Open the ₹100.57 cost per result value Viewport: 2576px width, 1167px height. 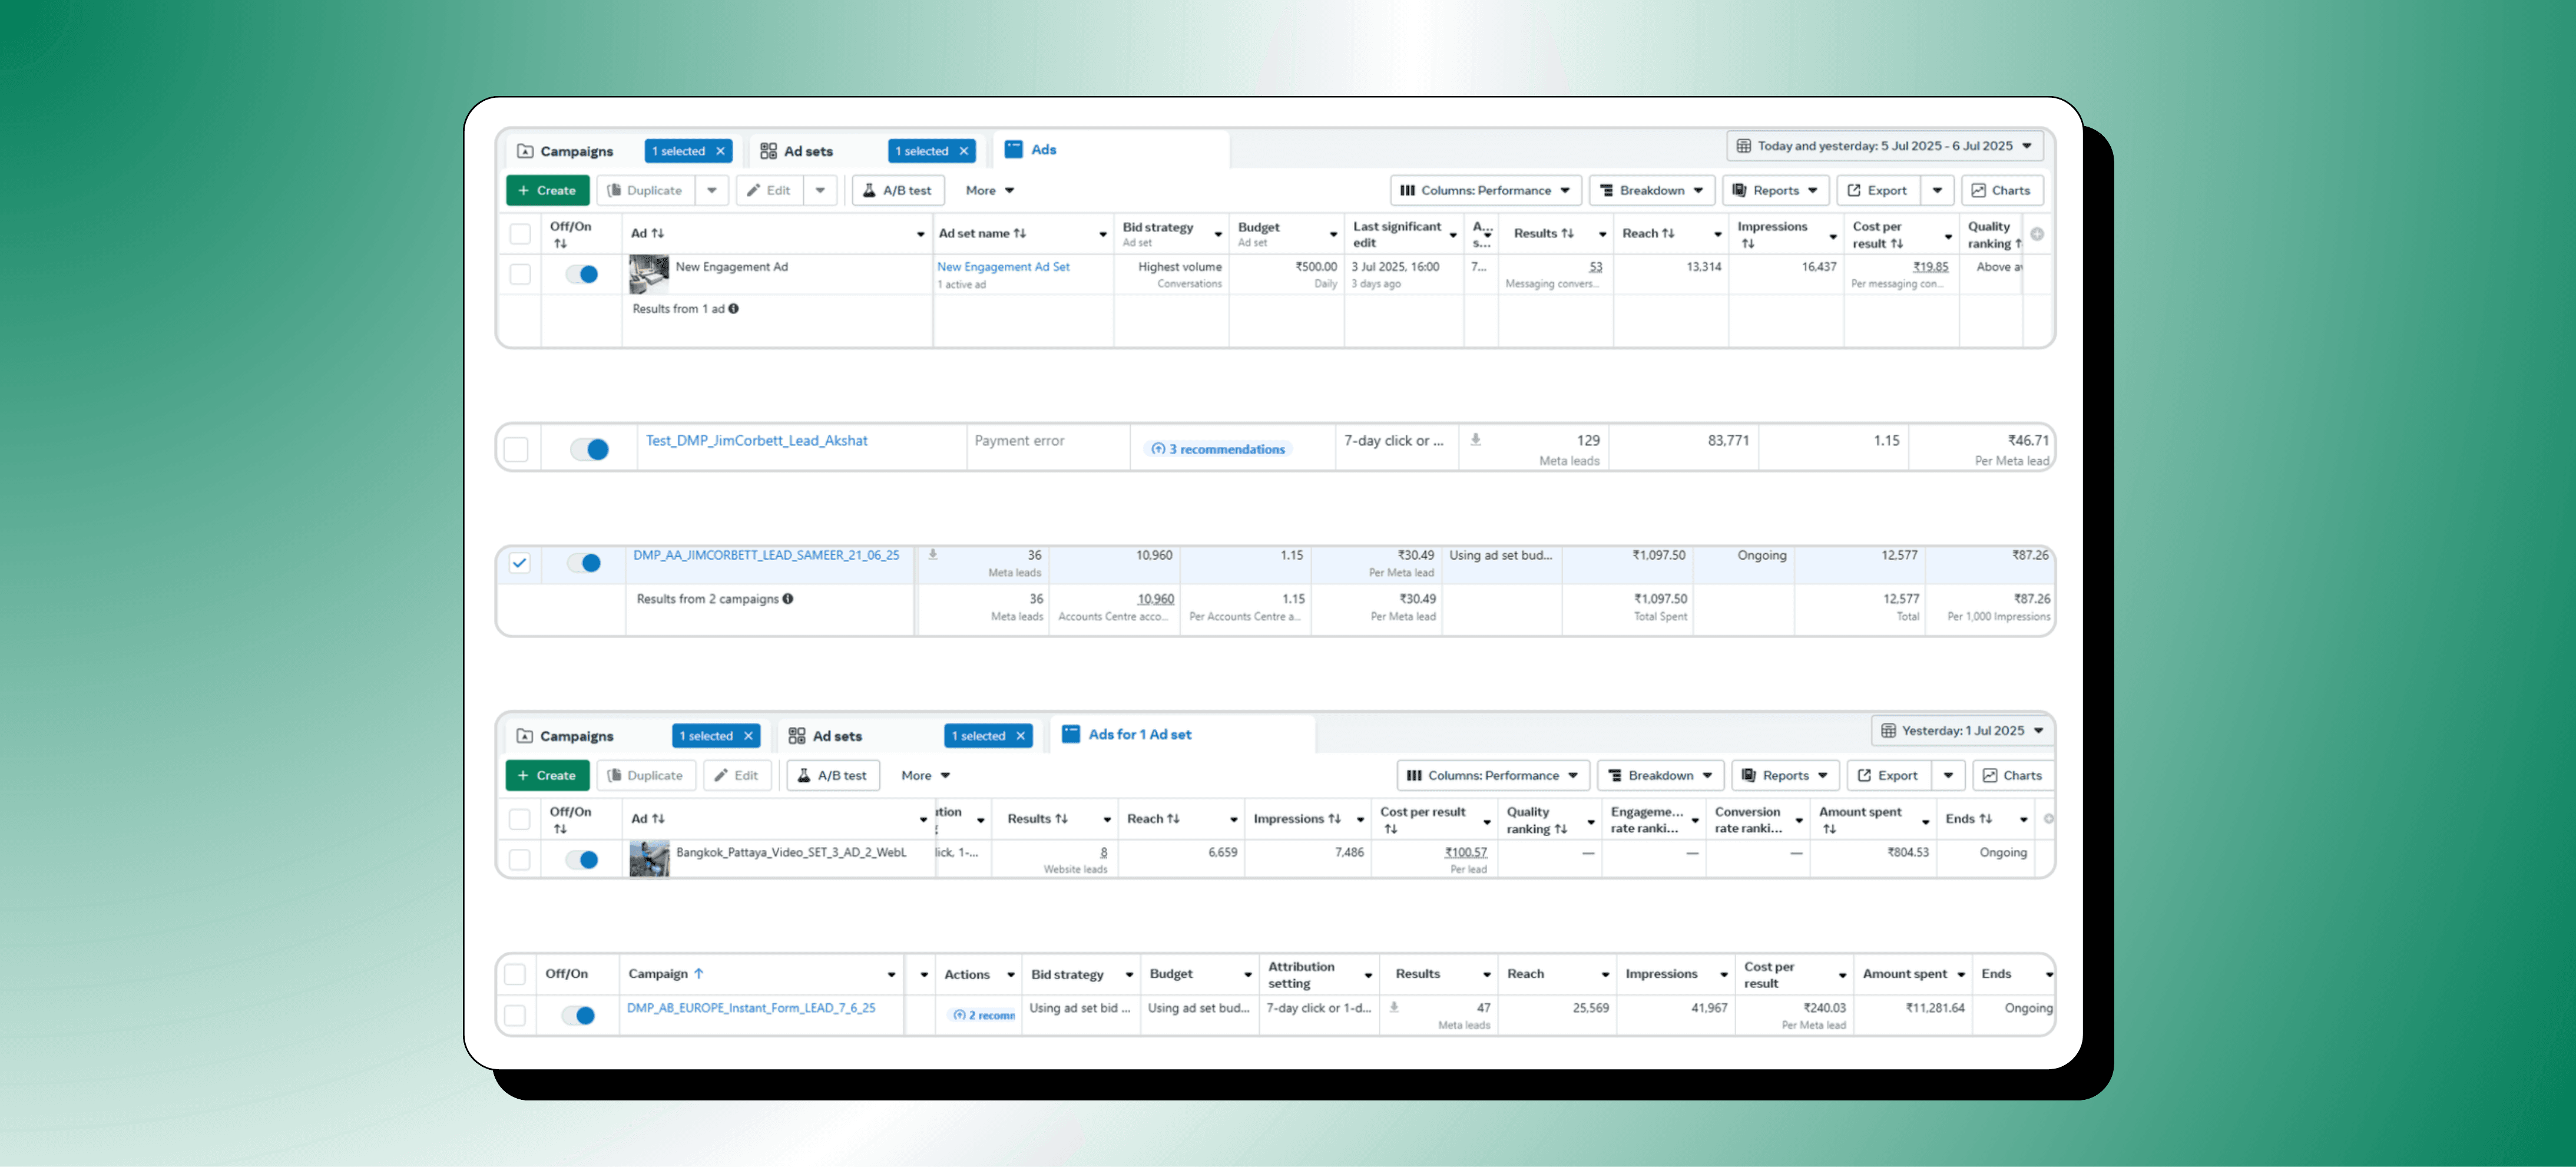1466,852
